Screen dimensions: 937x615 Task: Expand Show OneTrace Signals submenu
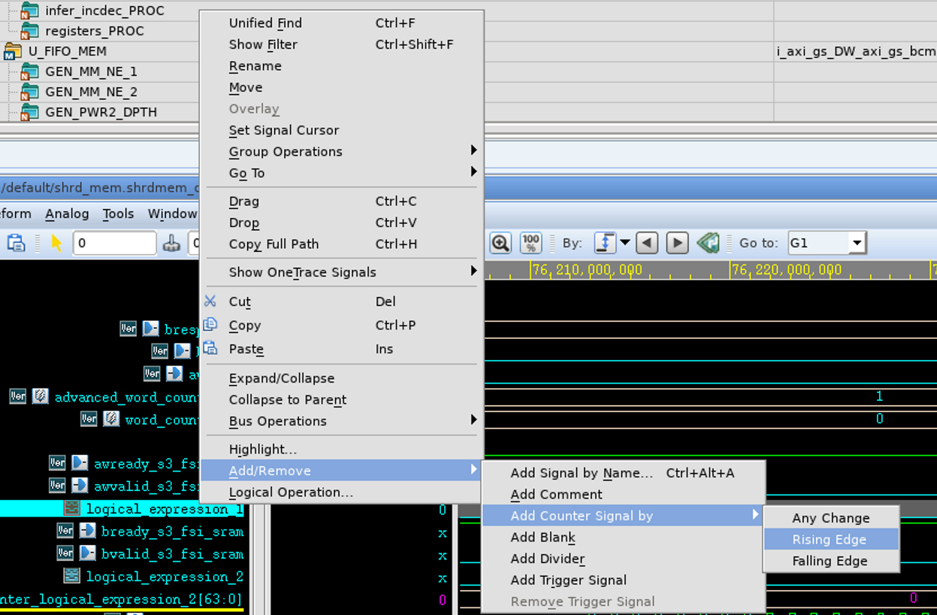tap(342, 272)
